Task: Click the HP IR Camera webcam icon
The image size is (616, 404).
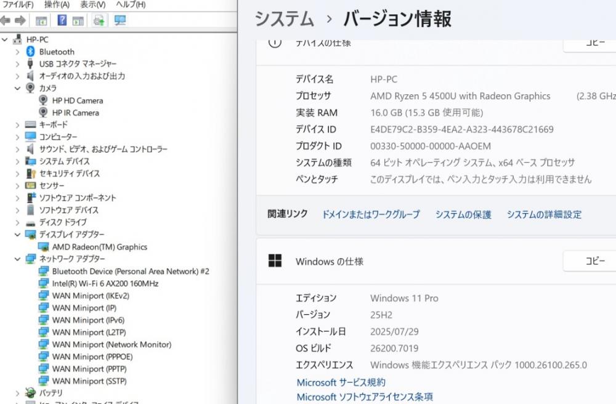Action: [43, 112]
